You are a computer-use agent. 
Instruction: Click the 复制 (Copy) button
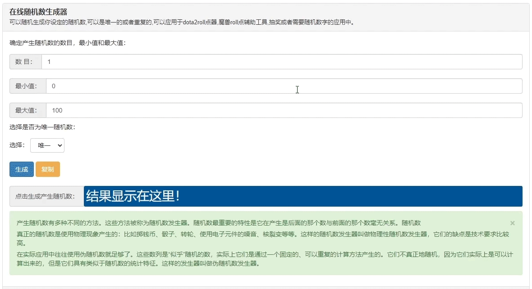tap(48, 169)
